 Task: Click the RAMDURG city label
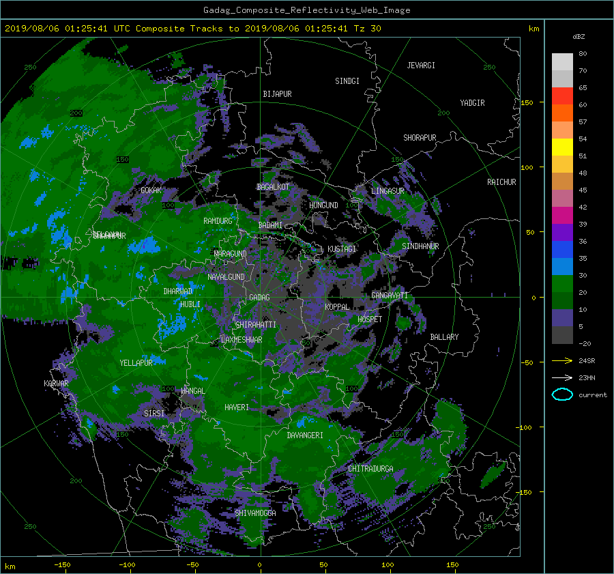click(218, 221)
